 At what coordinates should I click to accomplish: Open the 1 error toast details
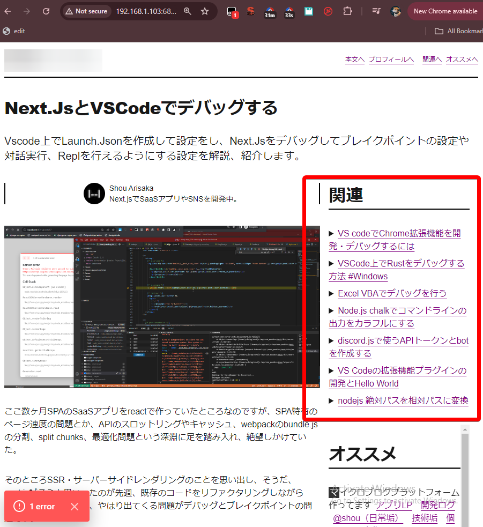tap(35, 506)
